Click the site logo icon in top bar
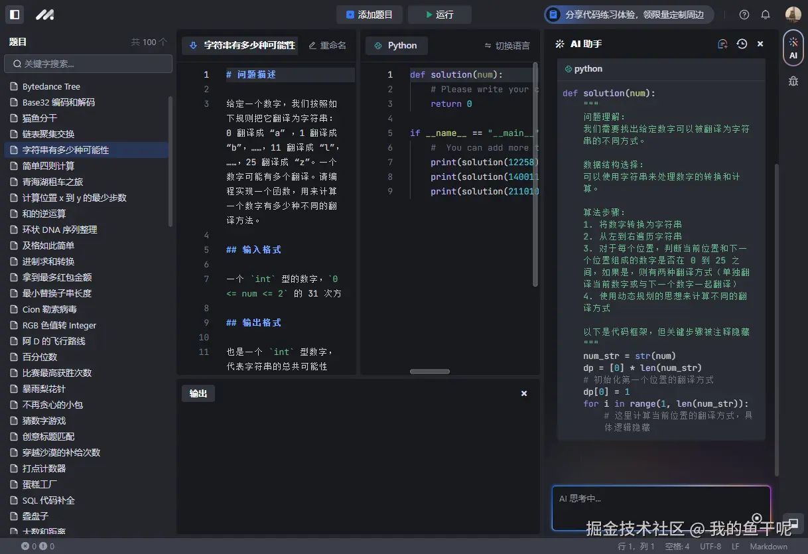Screen dimensions: 808x554 [x=44, y=15]
